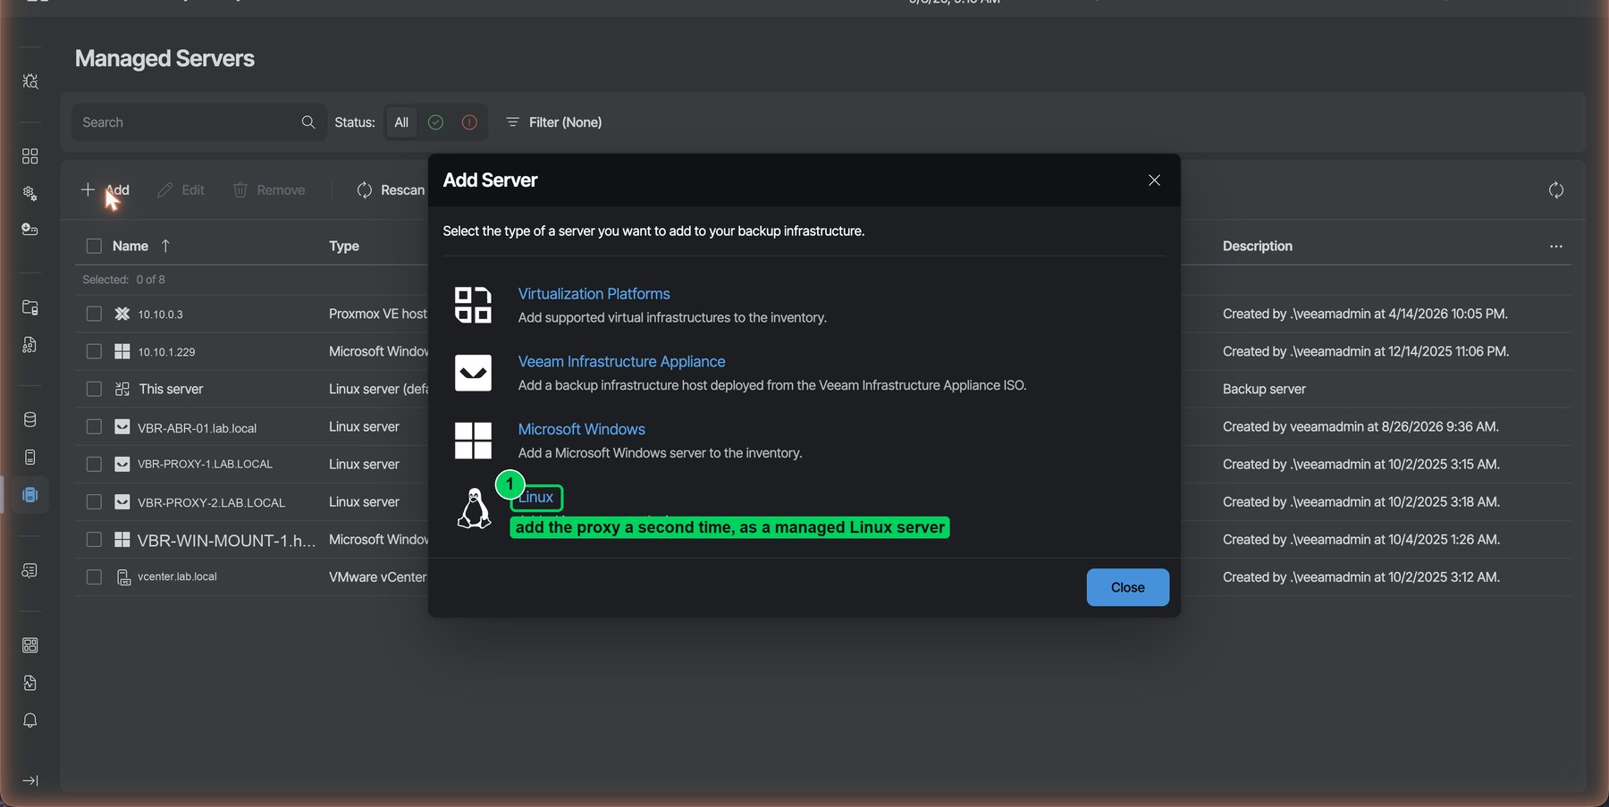Image resolution: width=1609 pixels, height=807 pixels.
Task: Open the document-shield sidebar icon
Action: tap(29, 683)
